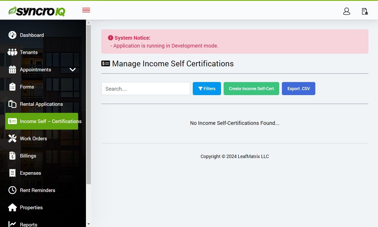378x227 pixels.
Task: Click the System Notice exclamation icon
Action: click(x=111, y=38)
